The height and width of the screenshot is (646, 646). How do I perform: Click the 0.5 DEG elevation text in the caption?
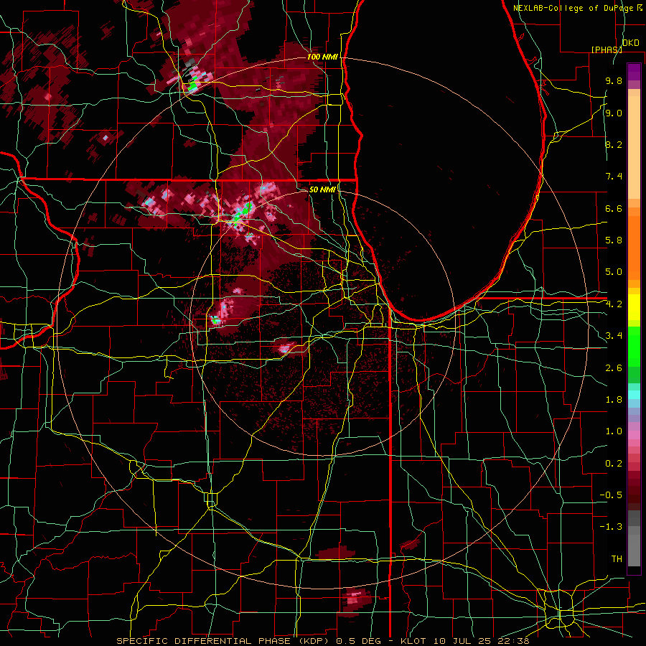[359, 641]
